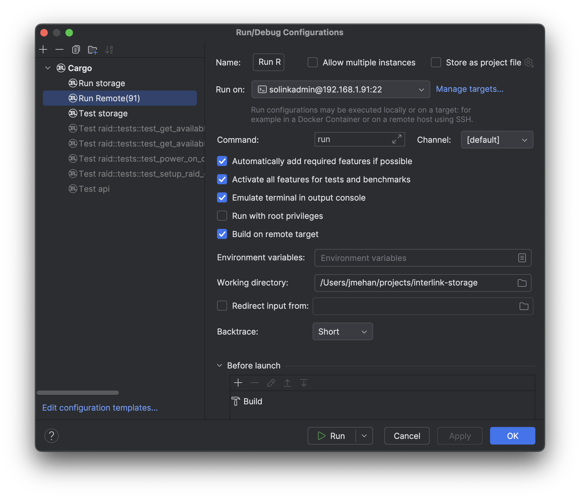Add a Before launch task
The height and width of the screenshot is (498, 580).
(x=238, y=383)
